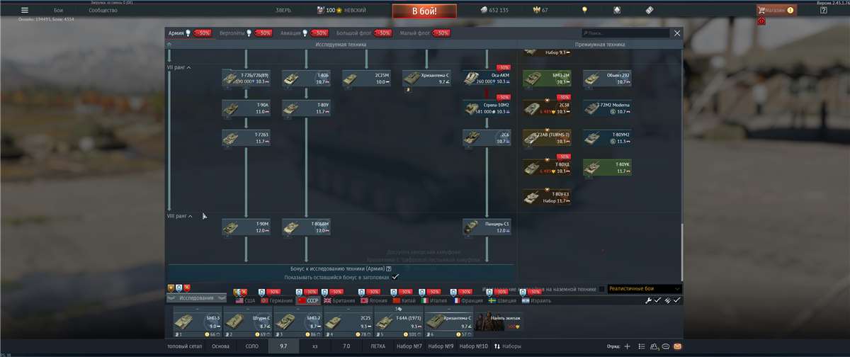Open the Наборы presets button
Screen dimensions: 850x357
pos(506,346)
